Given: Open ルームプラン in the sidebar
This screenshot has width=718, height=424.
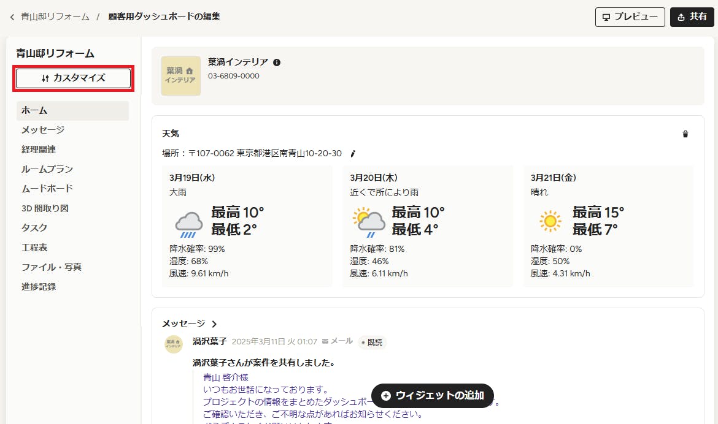Looking at the screenshot, I should [x=47, y=169].
